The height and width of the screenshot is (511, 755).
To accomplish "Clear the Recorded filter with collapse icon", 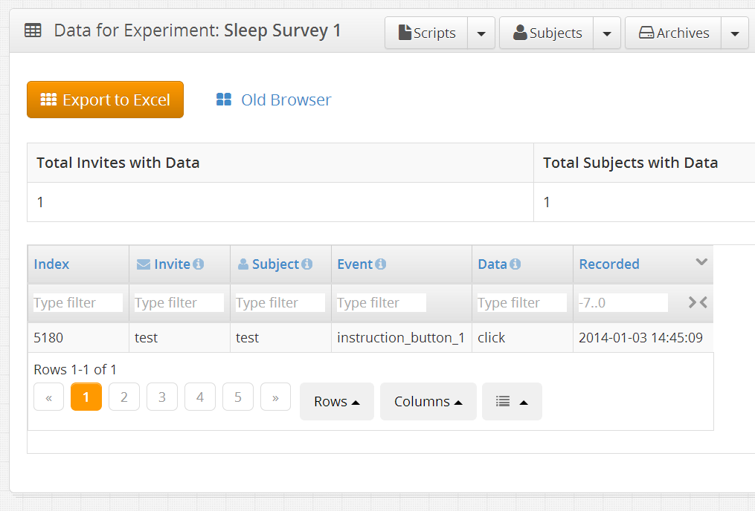I will (x=697, y=302).
